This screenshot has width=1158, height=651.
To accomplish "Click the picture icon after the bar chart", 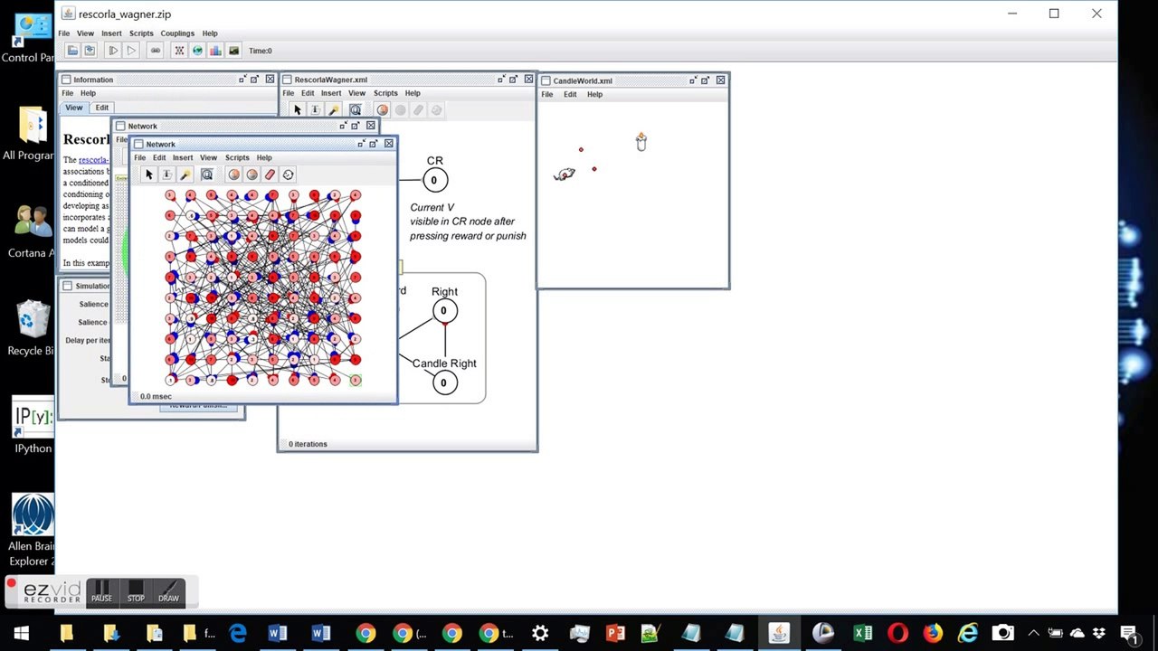I will (233, 51).
